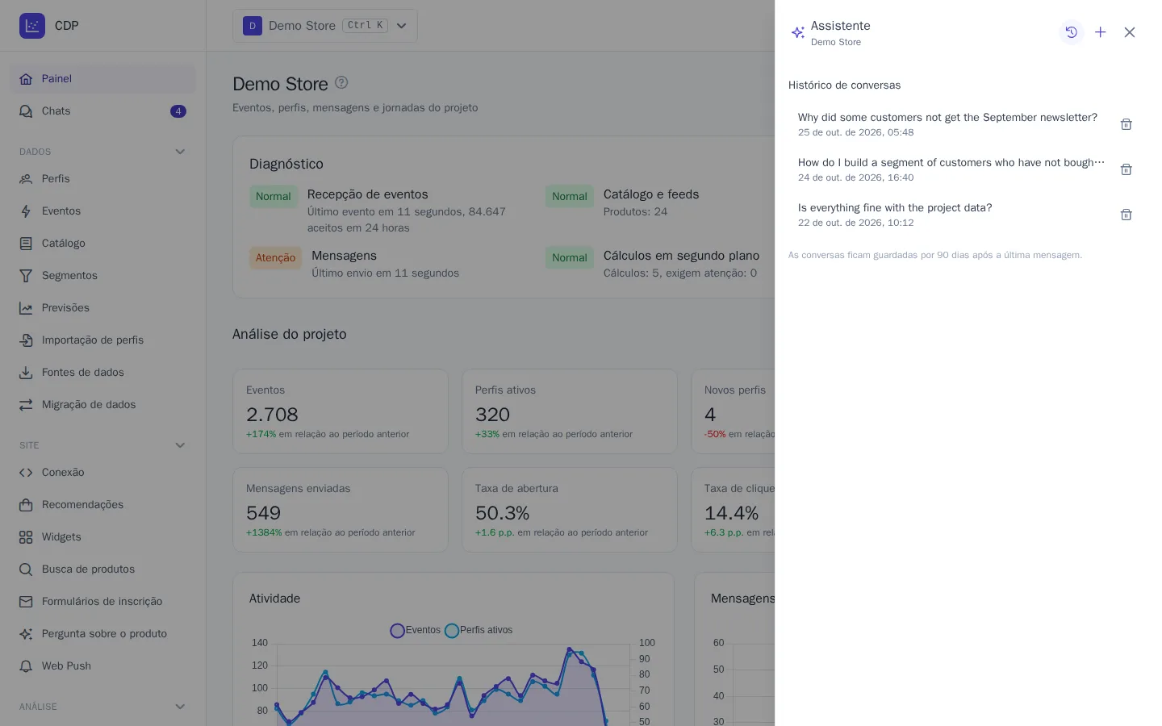Click the Chats badge showing 4
This screenshot has width=1162, height=726.
coord(178,111)
